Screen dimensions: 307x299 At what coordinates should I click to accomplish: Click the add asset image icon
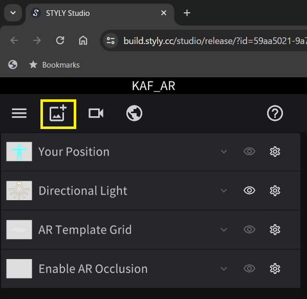pos(58,114)
